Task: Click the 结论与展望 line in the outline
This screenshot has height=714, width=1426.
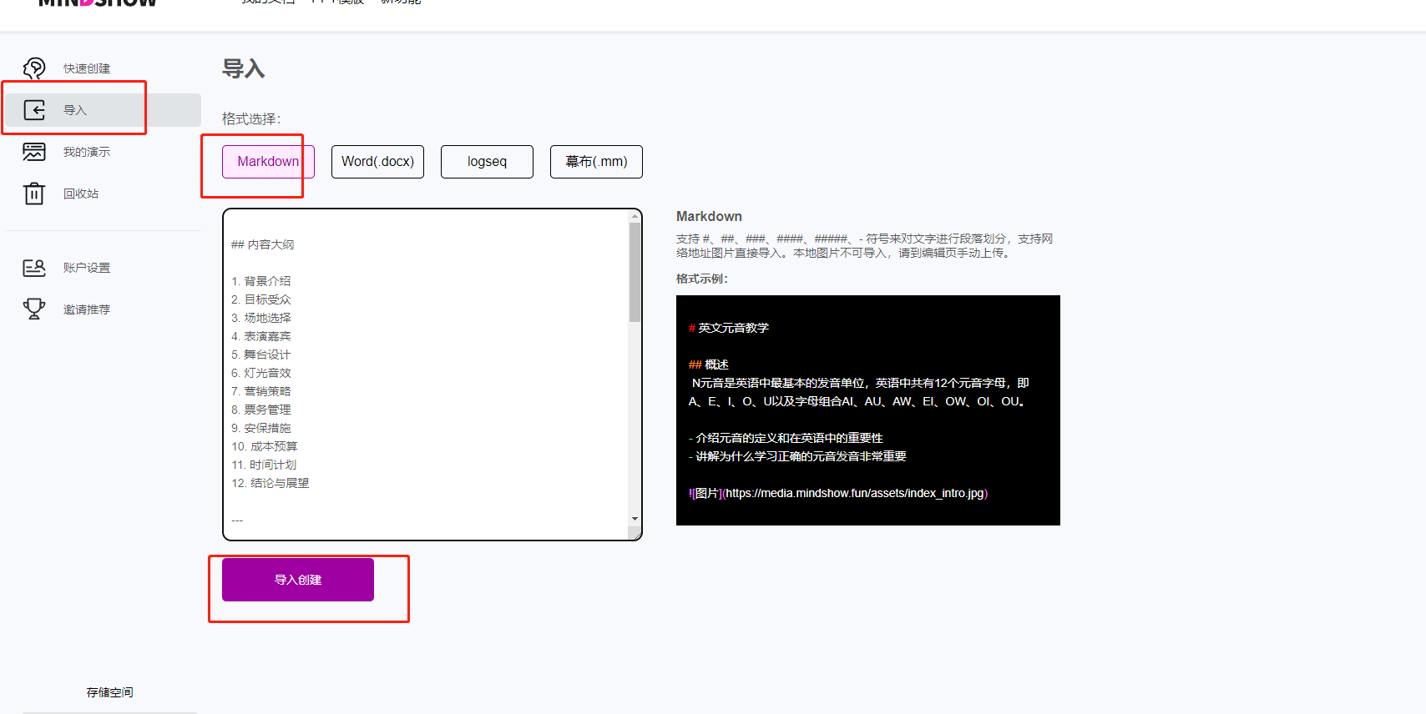Action: (x=280, y=483)
